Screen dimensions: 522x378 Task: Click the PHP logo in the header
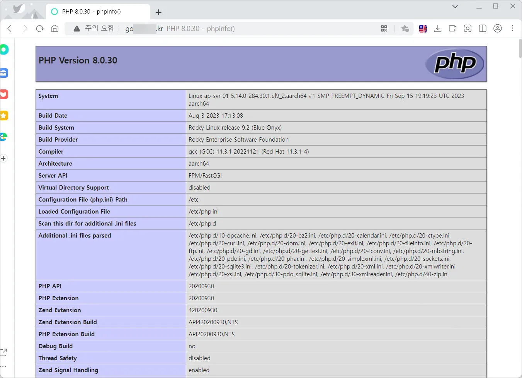[455, 63]
